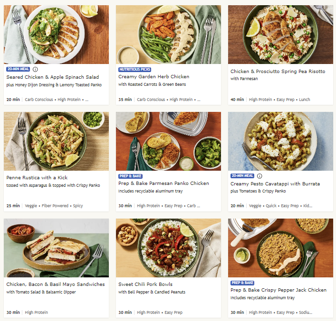Click the Prep & Bake badge on Parmesan Panko Chicken
The width and height of the screenshot is (336, 321).
[x=131, y=176]
